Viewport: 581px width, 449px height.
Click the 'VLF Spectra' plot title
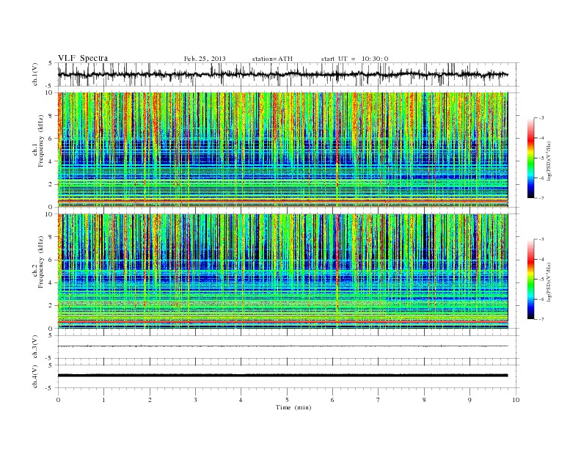[83, 58]
